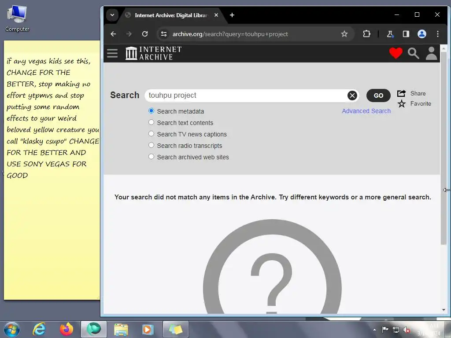Open new browser tab
This screenshot has height=338, width=451.
point(232,15)
